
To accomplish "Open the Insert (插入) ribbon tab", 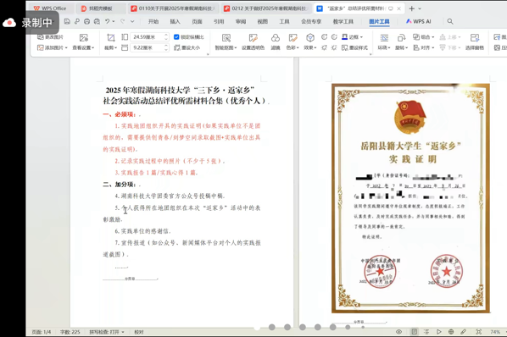I will 175,21.
